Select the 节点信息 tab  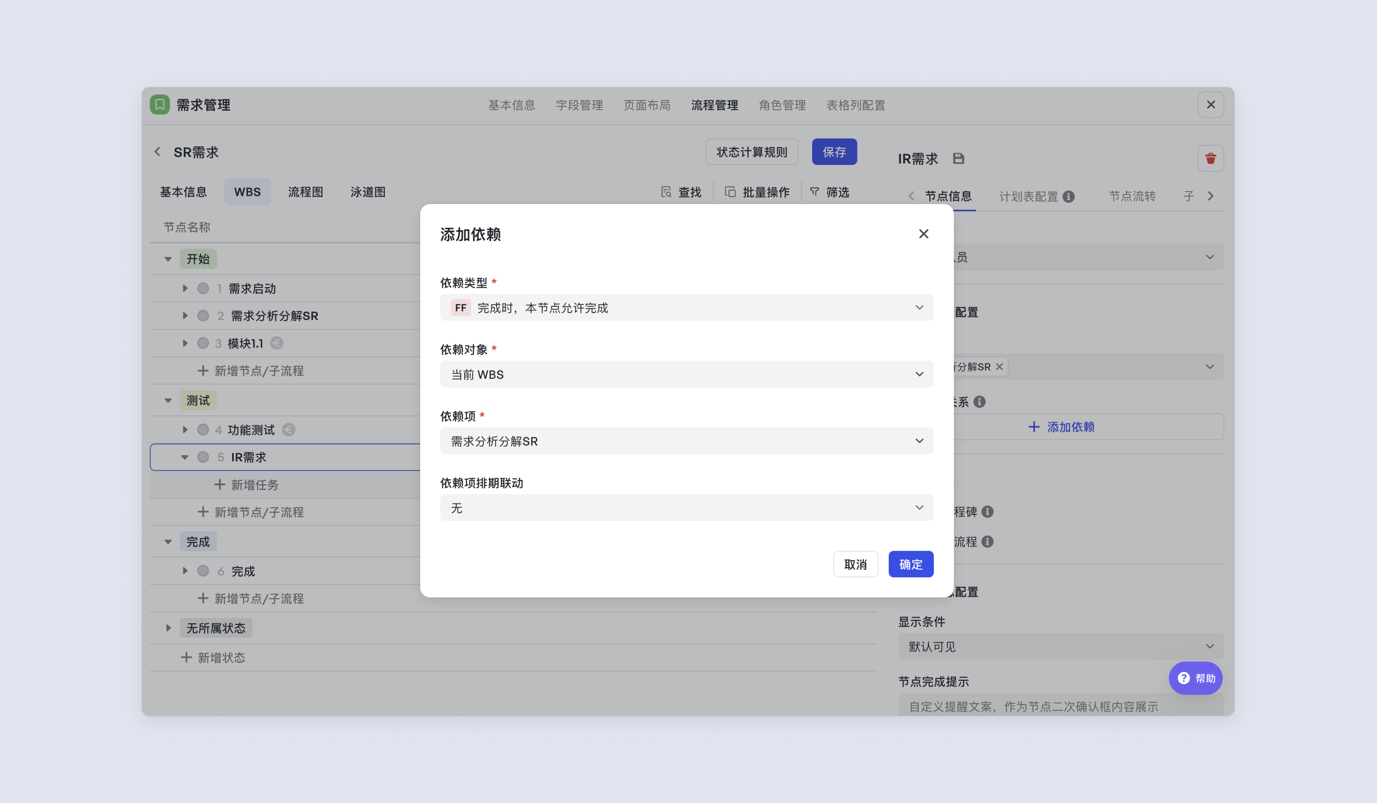(948, 196)
